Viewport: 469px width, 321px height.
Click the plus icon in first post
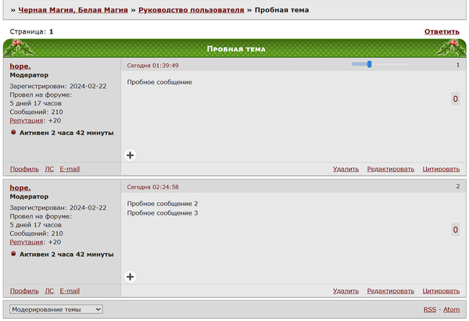pos(130,155)
